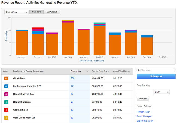Click the Marketing Automation RFP row label
Image resolution: width=177 pixels, height=123 pixels.
click(27, 86)
